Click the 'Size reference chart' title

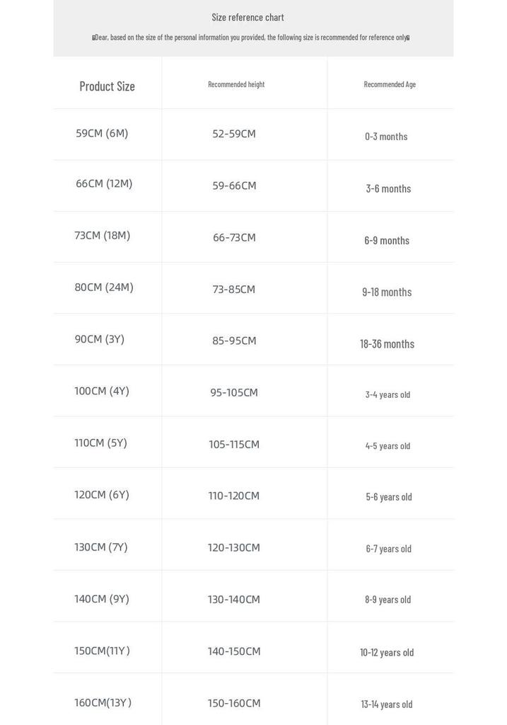tap(247, 18)
